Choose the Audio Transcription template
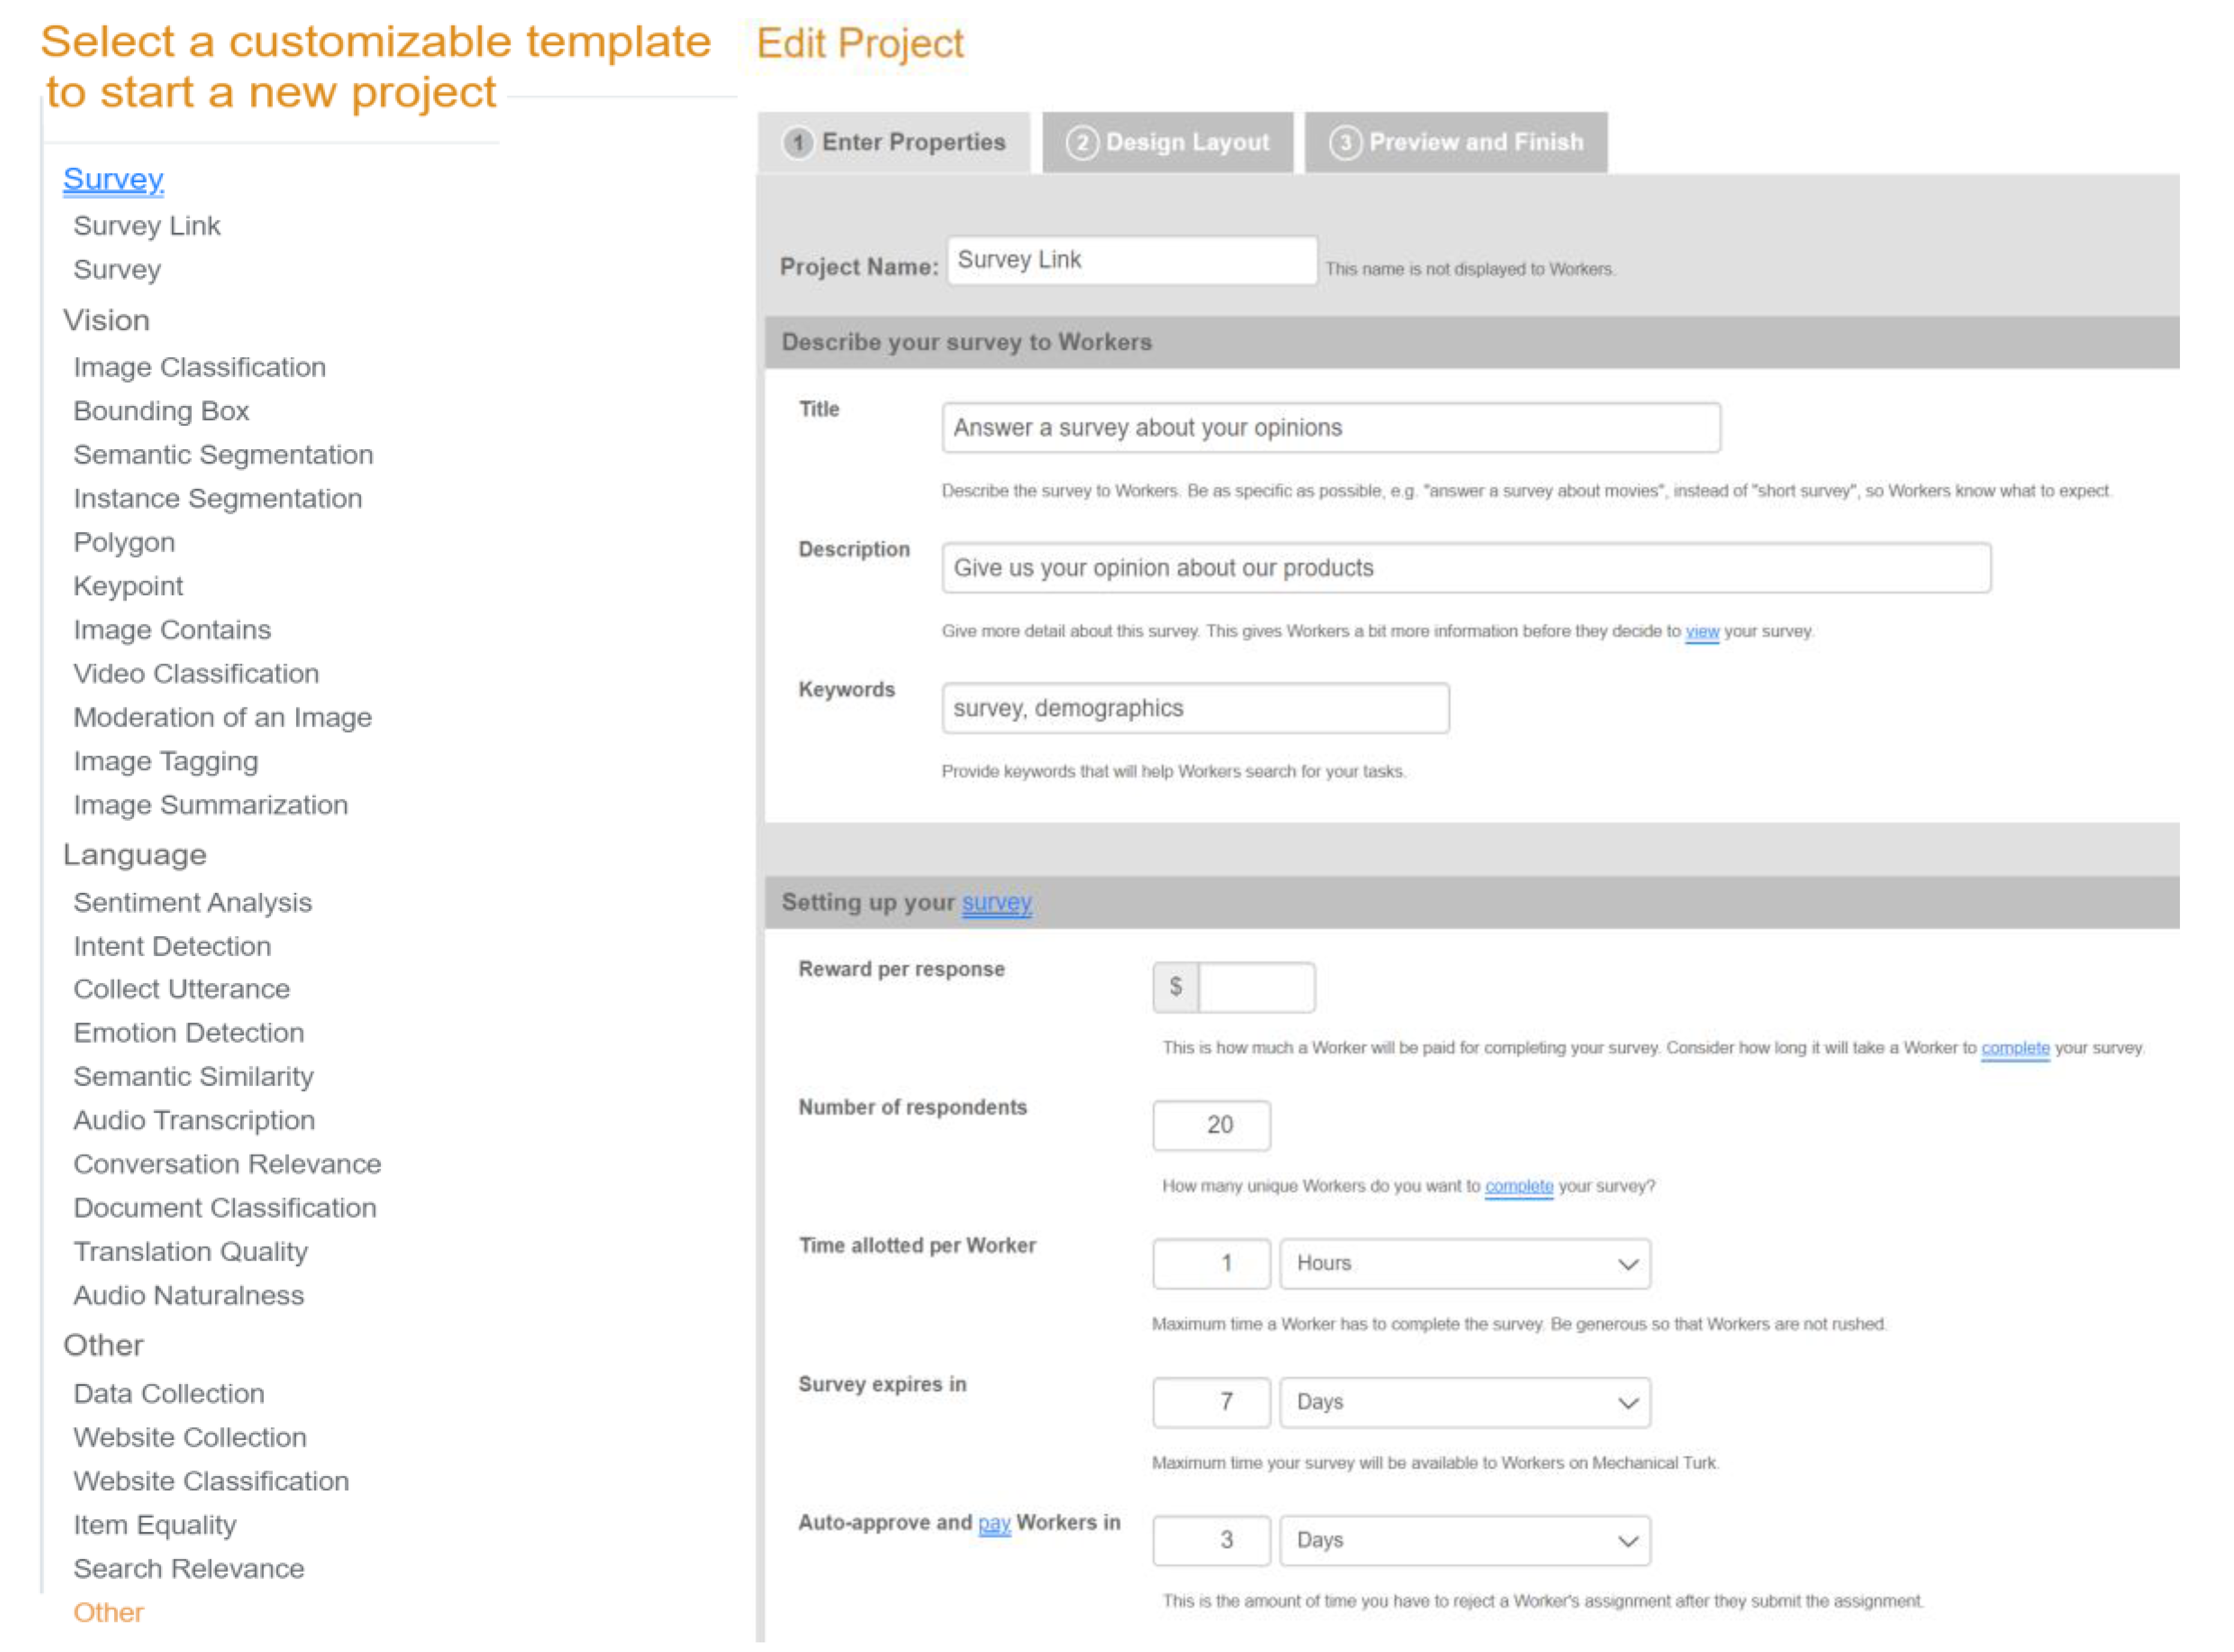The width and height of the screenshot is (2234, 1652). click(194, 1120)
